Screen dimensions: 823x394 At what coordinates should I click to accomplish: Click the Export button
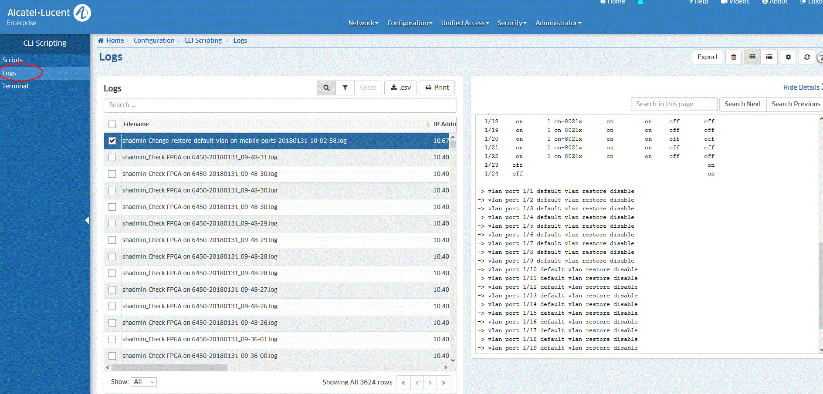tap(707, 57)
